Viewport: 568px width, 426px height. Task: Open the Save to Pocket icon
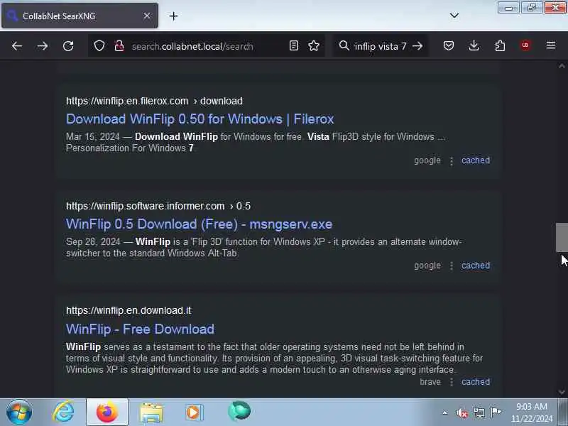(449, 45)
